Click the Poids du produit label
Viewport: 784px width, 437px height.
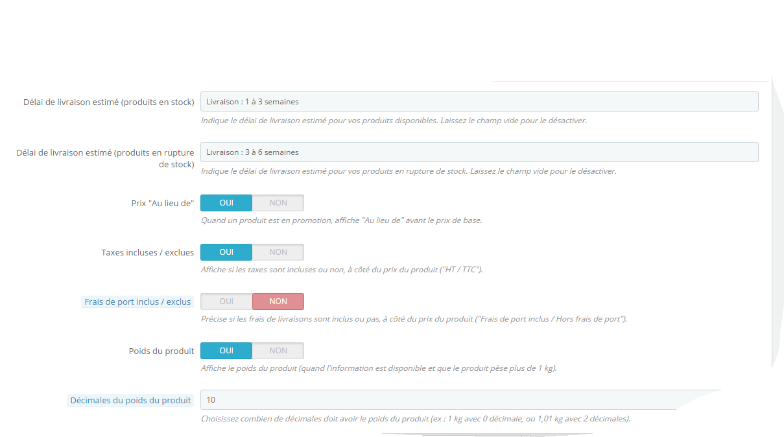pos(161,351)
